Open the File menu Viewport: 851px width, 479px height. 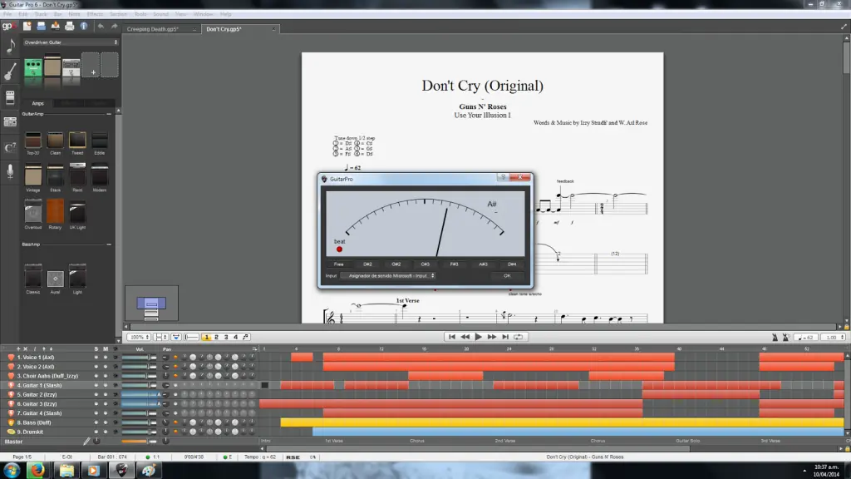tap(7, 14)
